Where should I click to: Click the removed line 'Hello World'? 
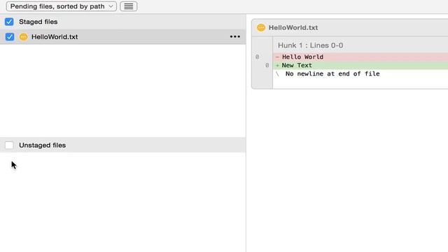click(x=360, y=57)
